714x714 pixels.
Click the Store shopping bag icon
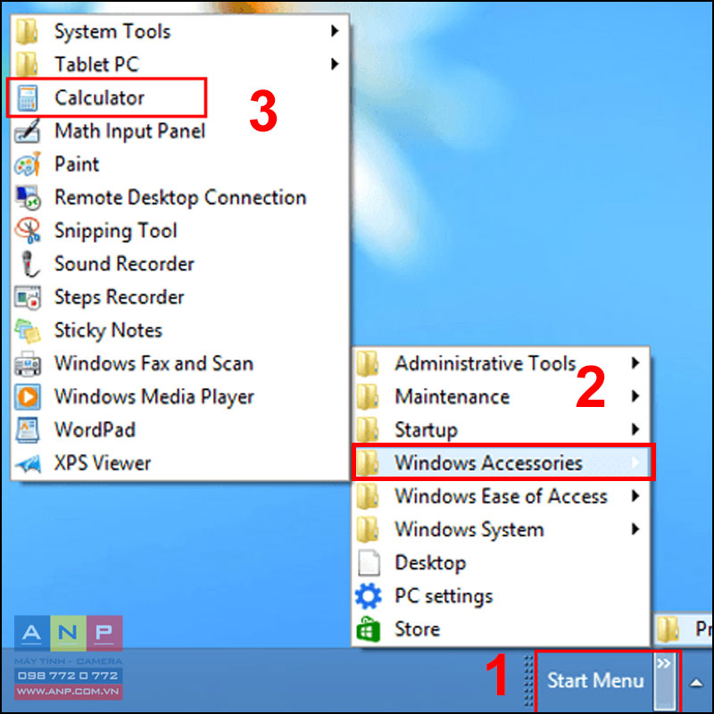[x=368, y=629]
